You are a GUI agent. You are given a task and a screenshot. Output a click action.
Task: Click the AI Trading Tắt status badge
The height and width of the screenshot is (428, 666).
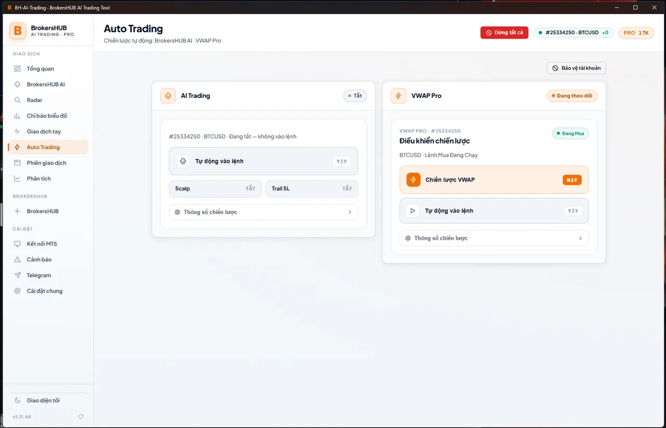click(355, 96)
